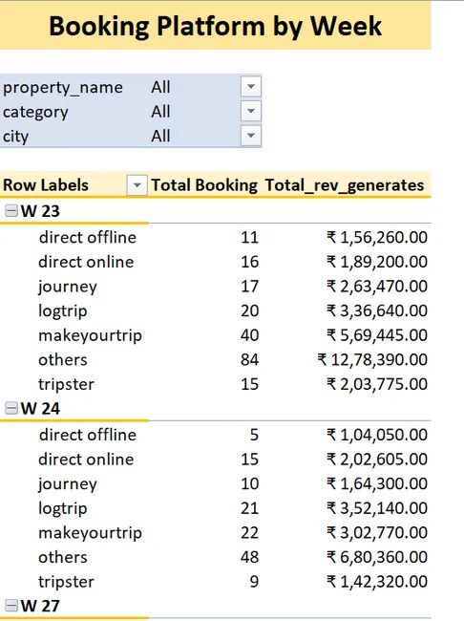The width and height of the screenshot is (464, 621).
Task: Select makeyourtrip under W 23
Action: [90, 336]
